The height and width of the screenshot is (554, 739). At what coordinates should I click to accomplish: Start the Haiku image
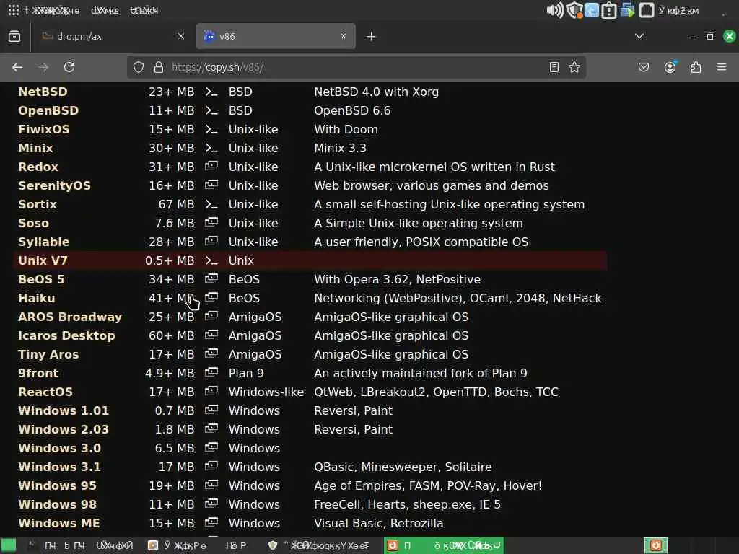[37, 298]
